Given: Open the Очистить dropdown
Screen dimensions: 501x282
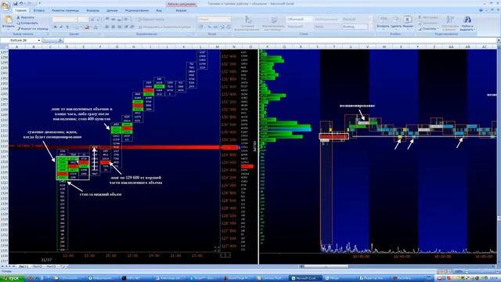Looking at the screenshot, I should [428, 29].
